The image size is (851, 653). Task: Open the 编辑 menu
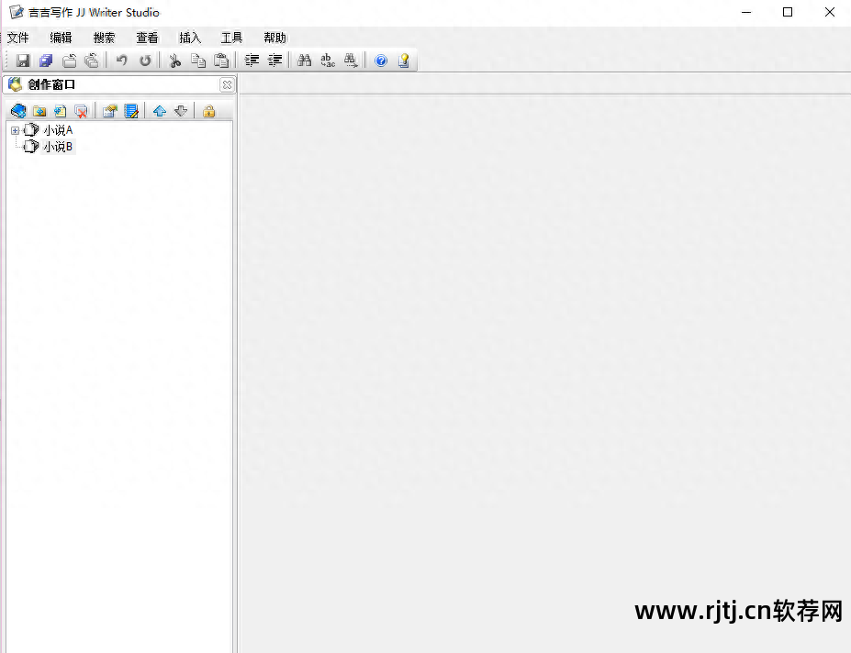(61, 38)
